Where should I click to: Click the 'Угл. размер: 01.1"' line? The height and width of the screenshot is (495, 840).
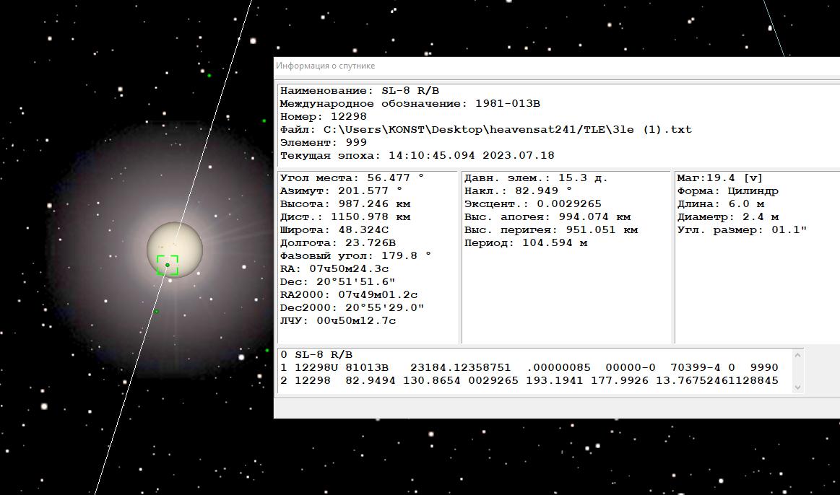(x=742, y=229)
